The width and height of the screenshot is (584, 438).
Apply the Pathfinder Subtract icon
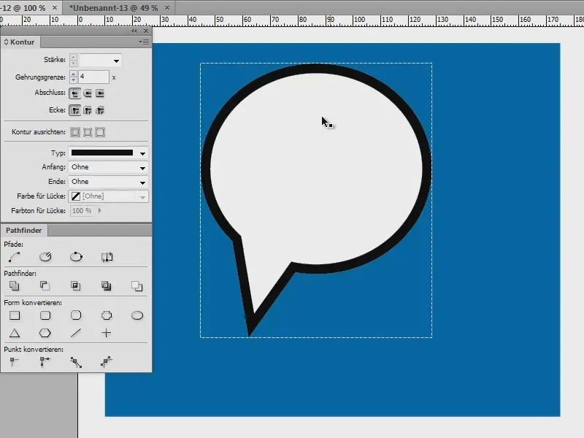point(45,286)
